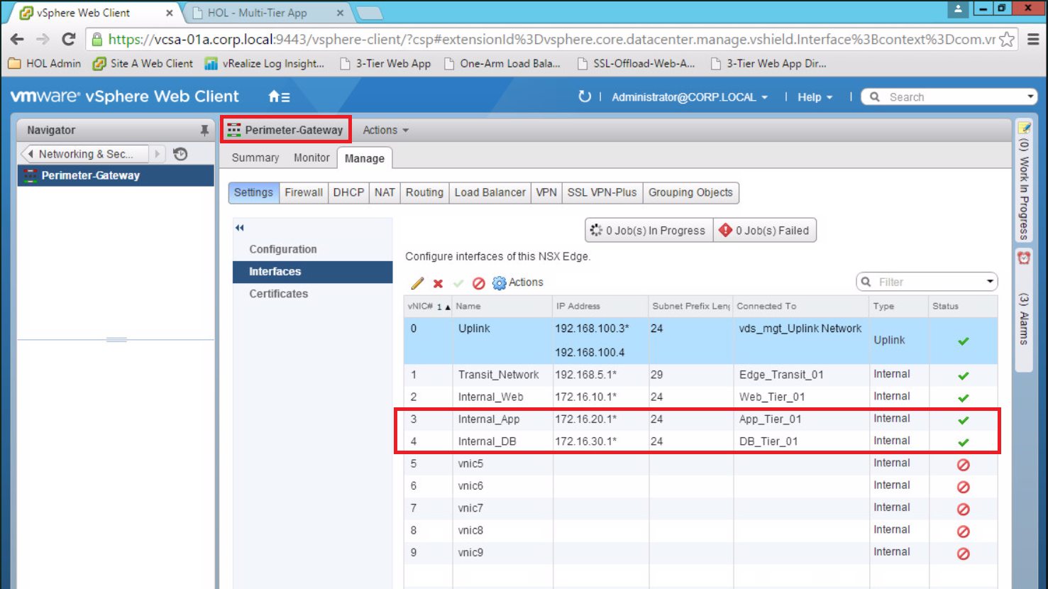1048x589 pixels.
Task: Select the Uplink interface row
Action: click(x=700, y=341)
